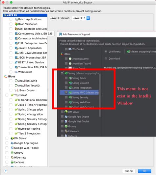Check Google App Engine checkbox in dark dialog

pyautogui.click(x=62, y=117)
